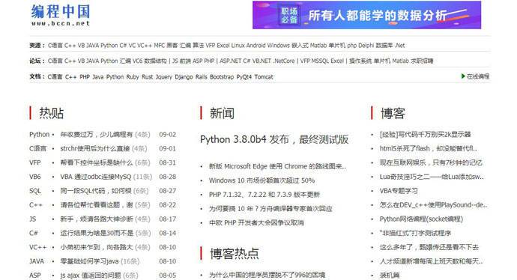This screenshot has height=280, width=517.
Task: Open Jquery docs in the 文档 row
Action: (164, 77)
